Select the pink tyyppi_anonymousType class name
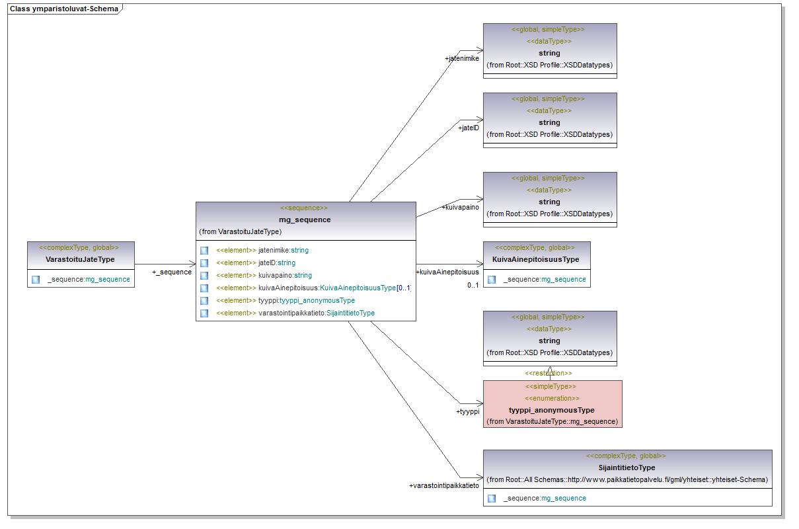The image size is (799, 529). tap(552, 410)
